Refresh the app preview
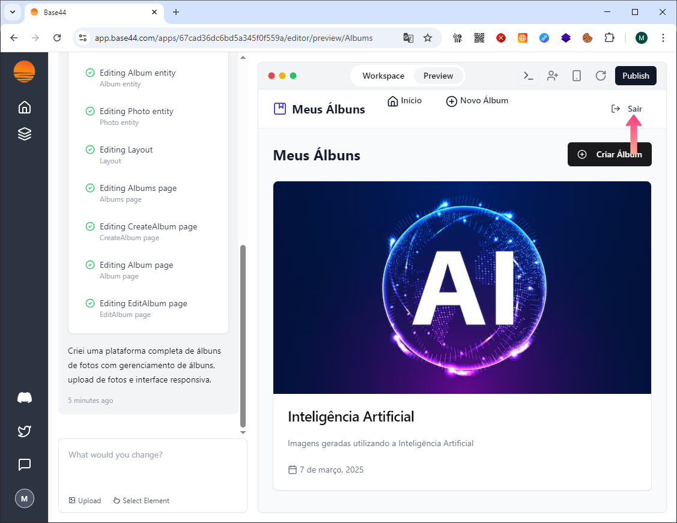 point(601,76)
